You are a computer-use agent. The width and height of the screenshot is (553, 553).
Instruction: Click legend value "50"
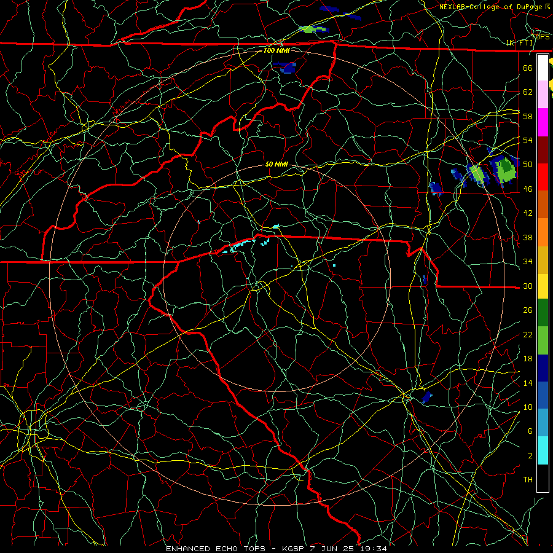(x=528, y=164)
